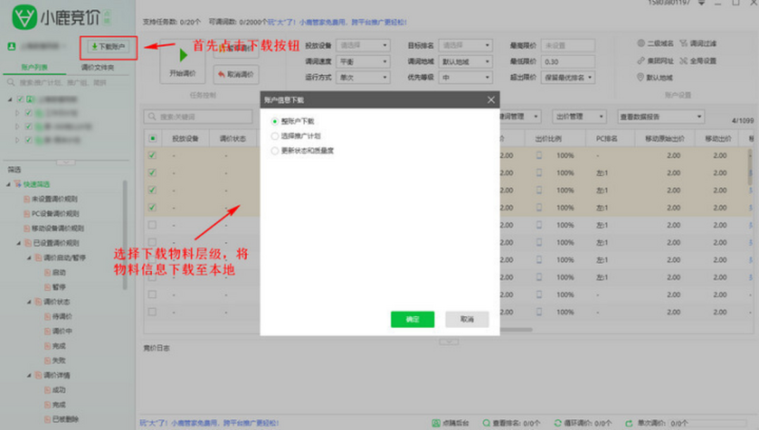Uncheck the fourth table row checkbox
This screenshot has height=430, width=759.
pyautogui.click(x=152, y=207)
